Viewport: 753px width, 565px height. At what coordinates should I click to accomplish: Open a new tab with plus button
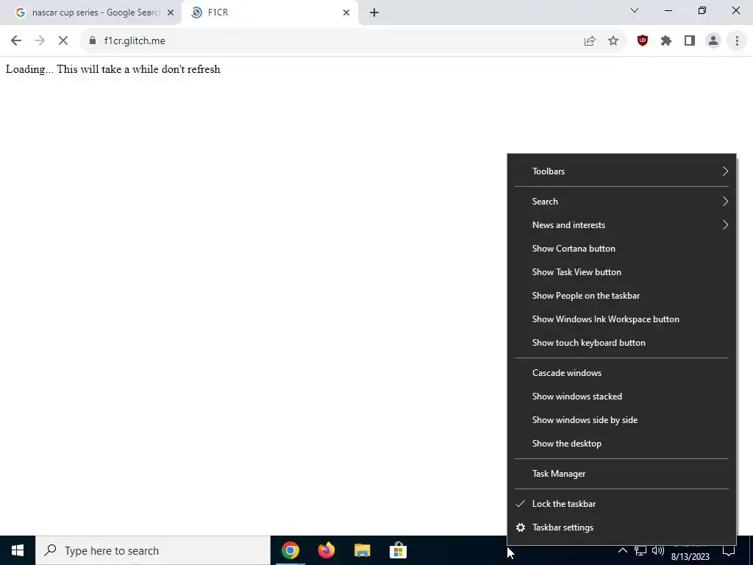pyautogui.click(x=374, y=13)
